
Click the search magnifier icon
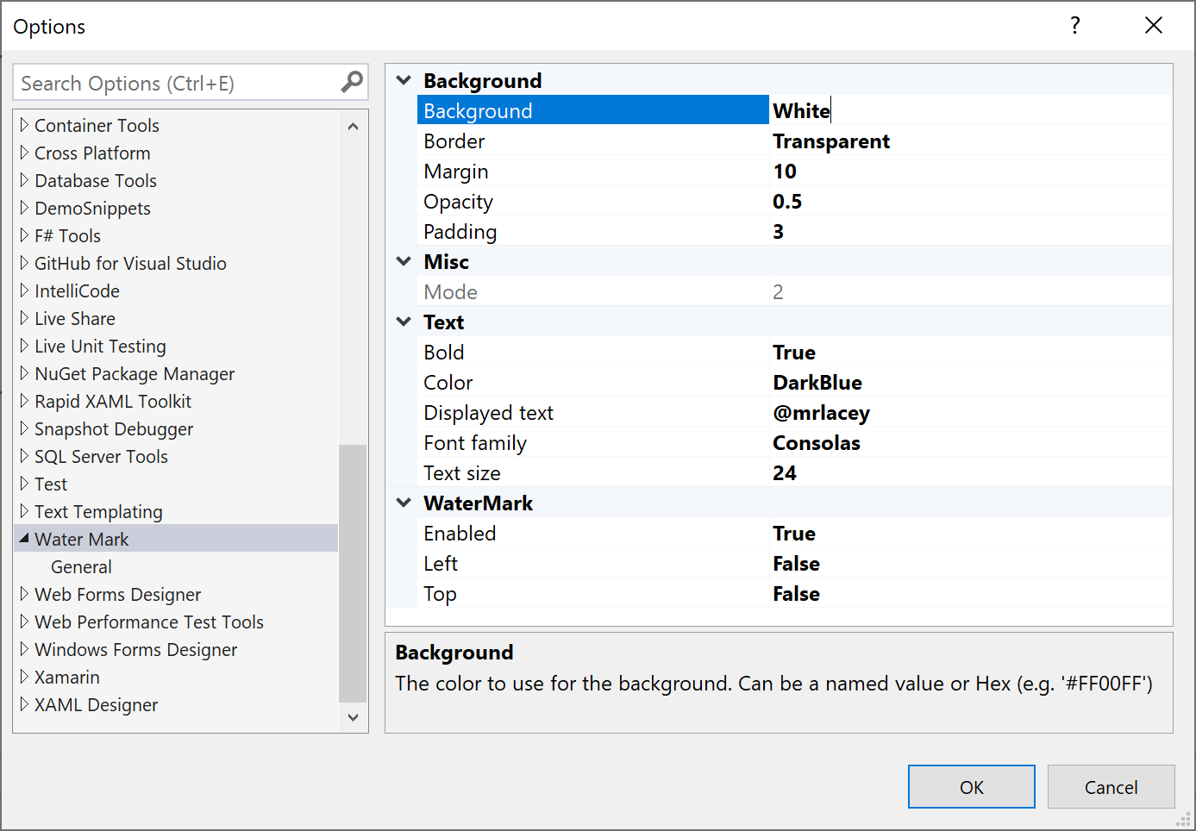point(352,82)
